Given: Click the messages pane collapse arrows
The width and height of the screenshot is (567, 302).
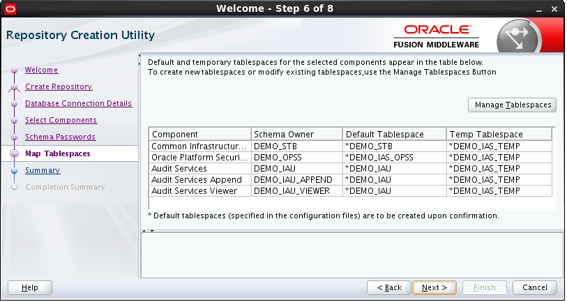Looking at the screenshot, I should (x=148, y=231).
